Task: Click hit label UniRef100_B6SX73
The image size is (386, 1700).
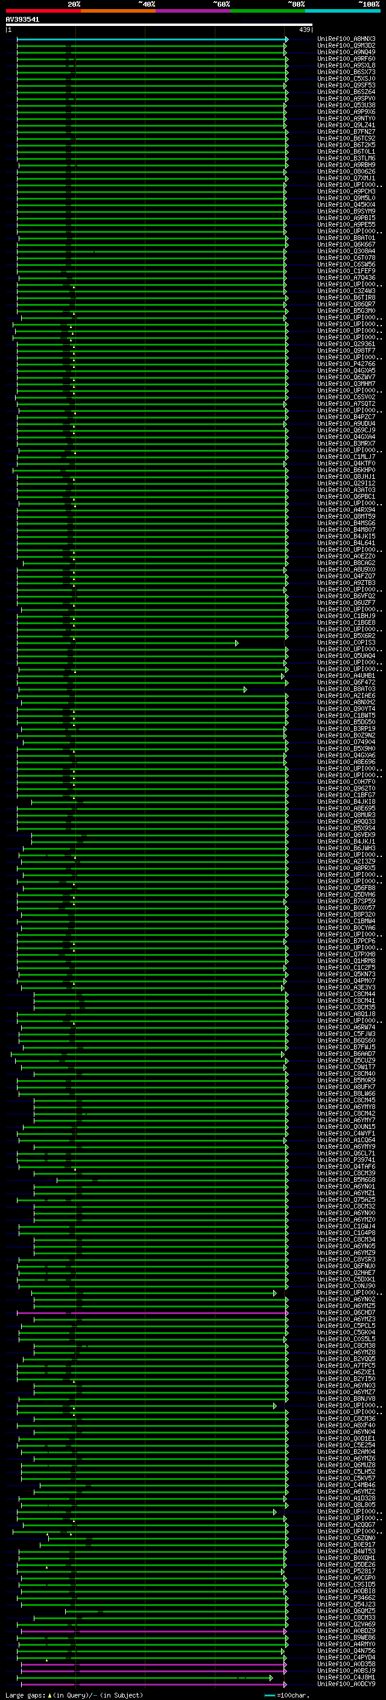Action: coord(346,72)
